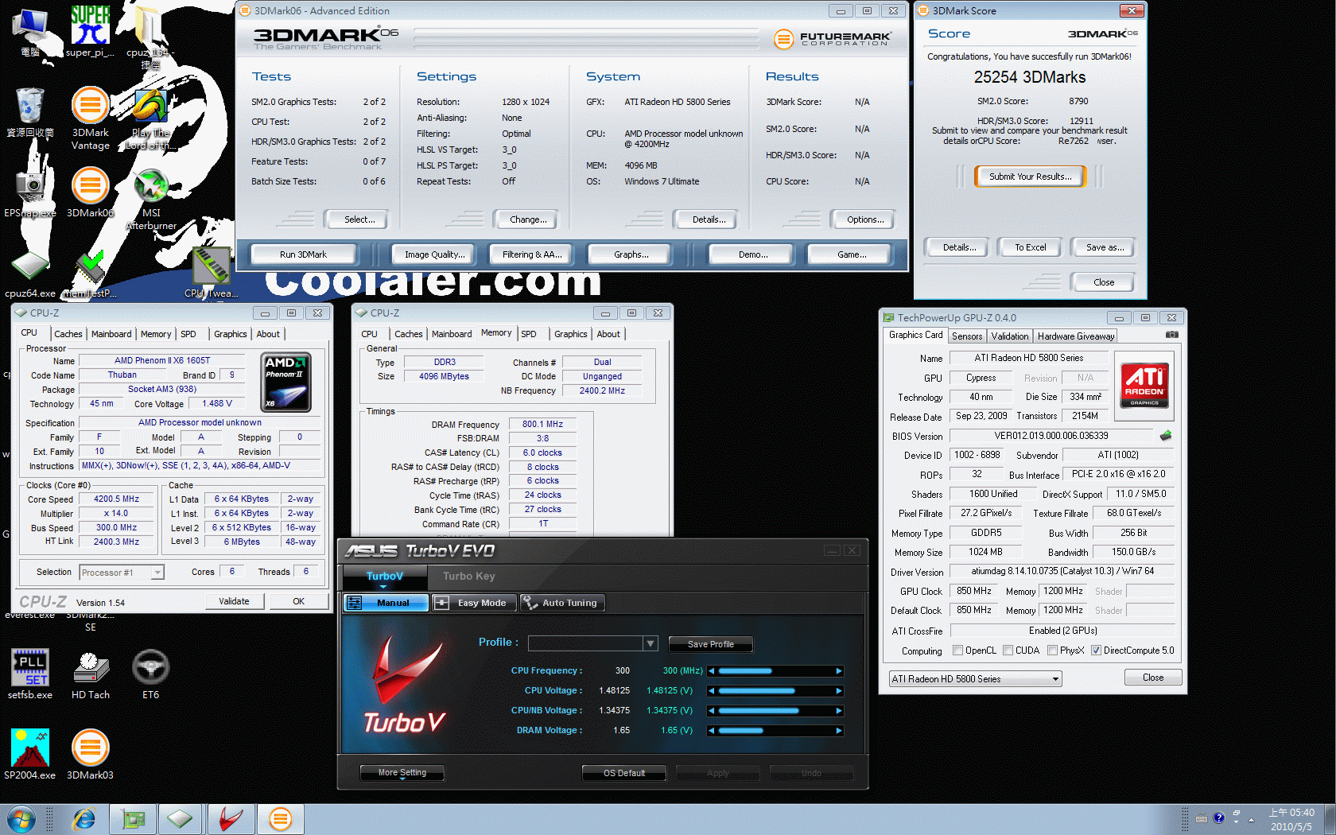Click the Windows Start orb

pyautogui.click(x=21, y=819)
